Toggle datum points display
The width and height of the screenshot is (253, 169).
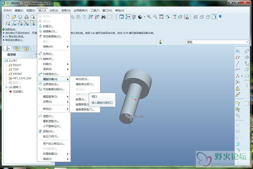click(20, 23)
